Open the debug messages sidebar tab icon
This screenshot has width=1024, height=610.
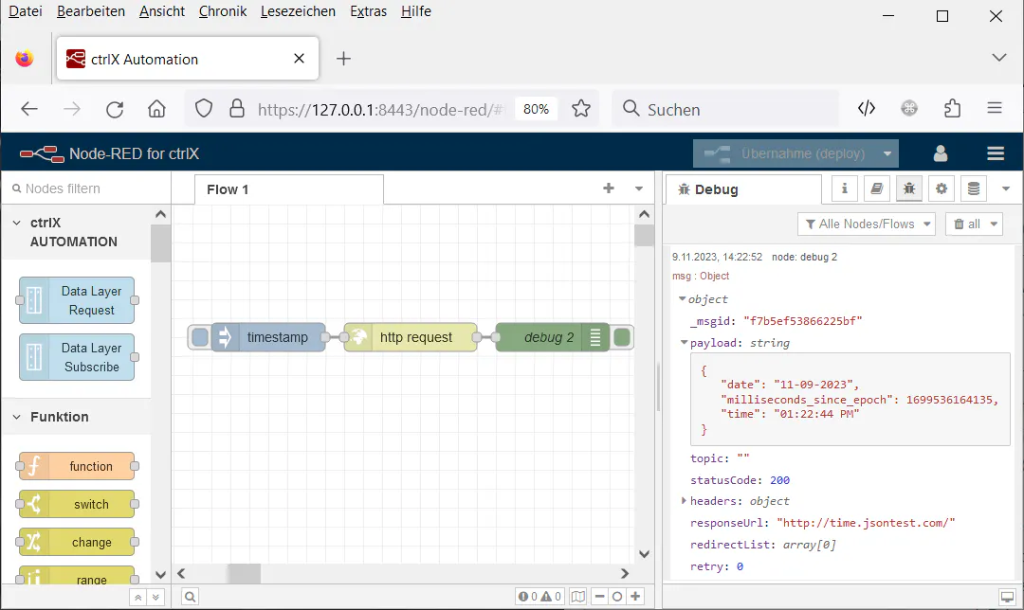click(x=908, y=188)
